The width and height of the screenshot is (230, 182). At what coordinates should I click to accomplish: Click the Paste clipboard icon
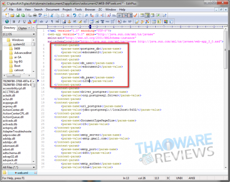[x=63, y=15]
